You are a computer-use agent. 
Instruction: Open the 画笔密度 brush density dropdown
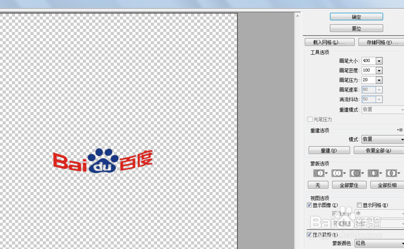379,70
